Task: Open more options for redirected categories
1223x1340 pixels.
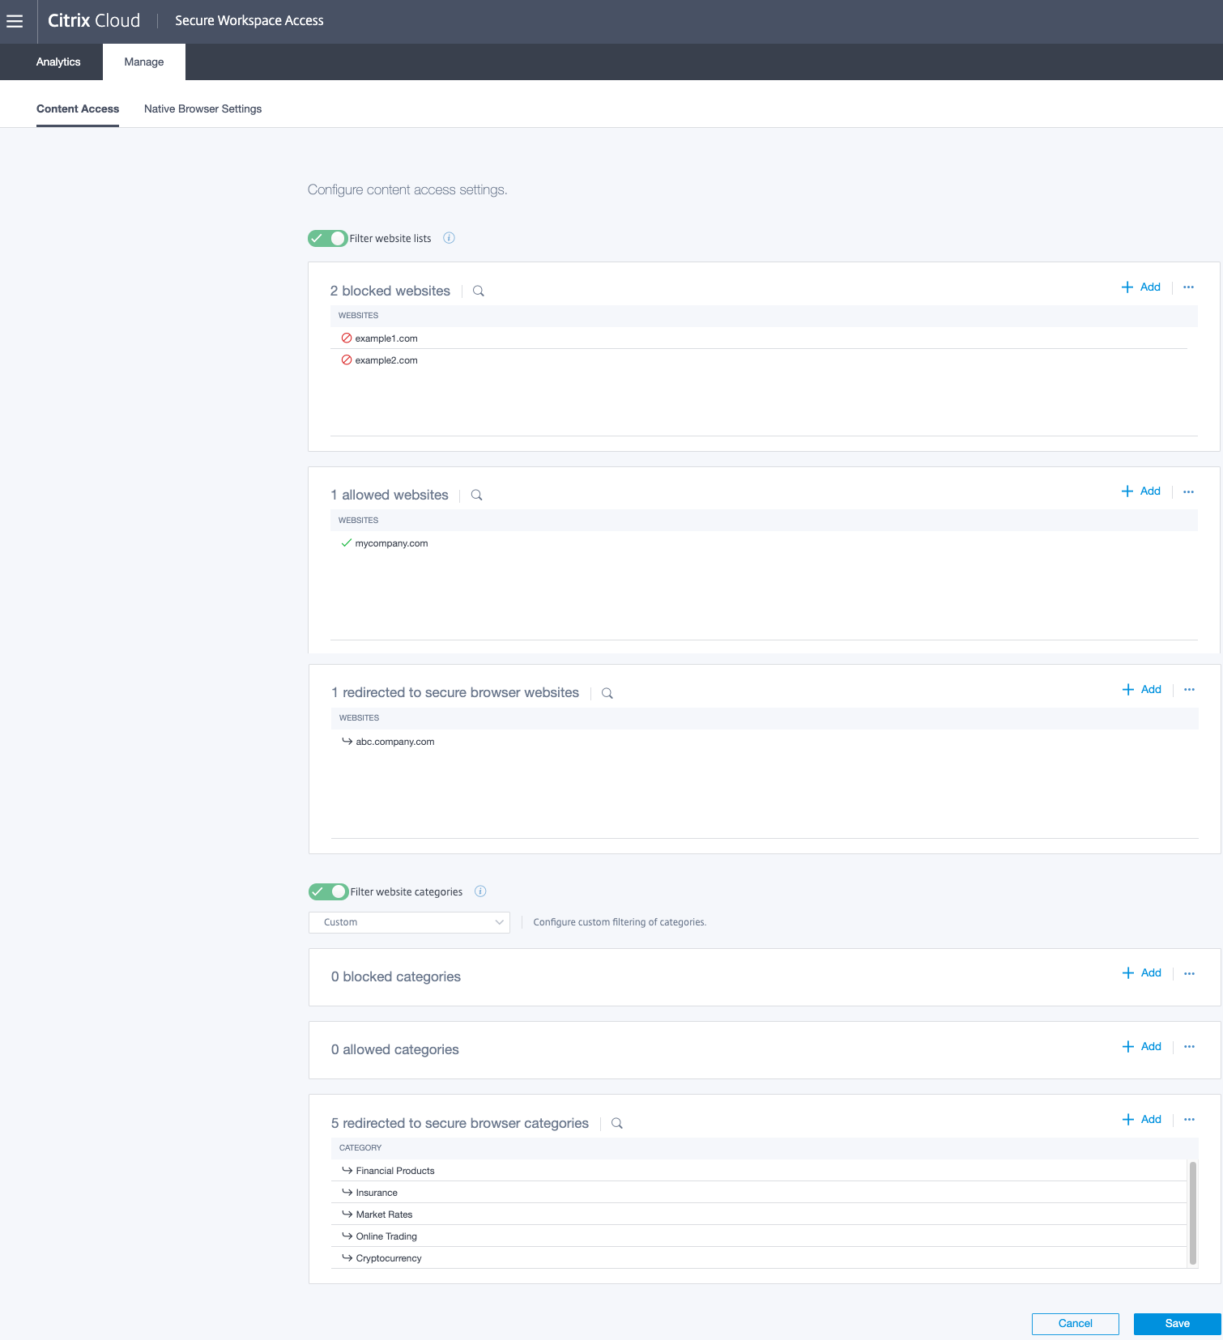Action: [1189, 1120]
